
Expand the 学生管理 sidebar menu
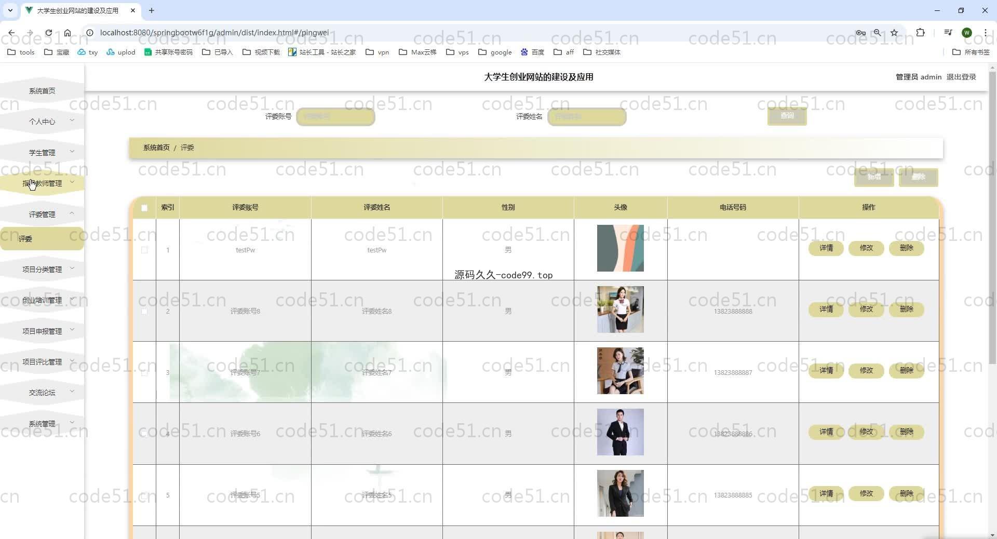[x=42, y=152]
